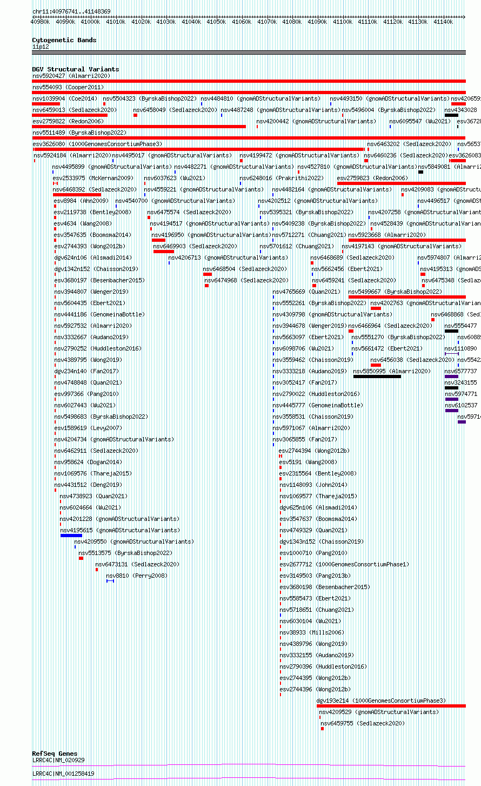Click label esv2119738 (Bentley2008)
The width and height of the screenshot is (481, 786).
(92, 212)
